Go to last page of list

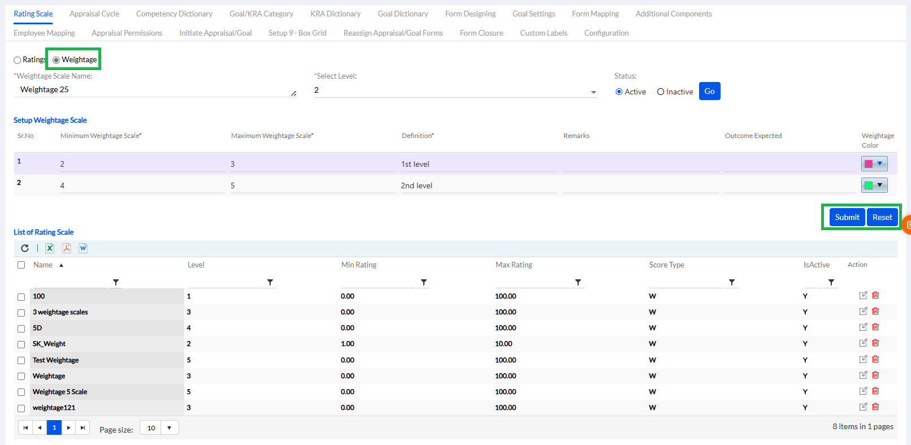83,428
